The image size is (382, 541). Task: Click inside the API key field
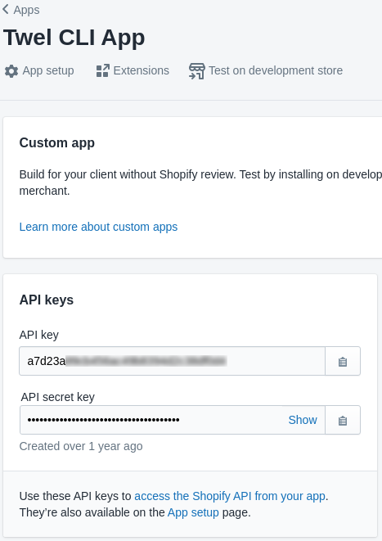click(172, 361)
